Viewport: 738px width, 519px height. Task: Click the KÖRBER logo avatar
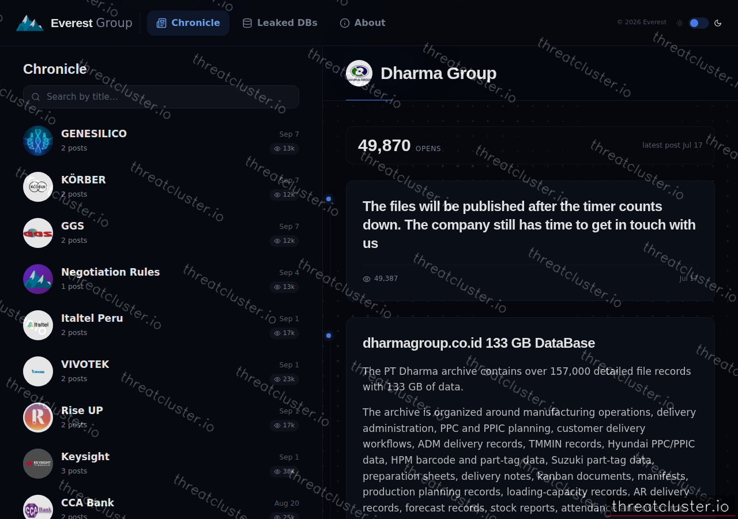coord(38,187)
